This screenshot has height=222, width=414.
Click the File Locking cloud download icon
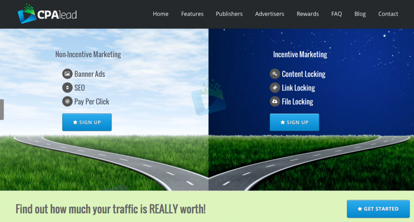pos(275,101)
